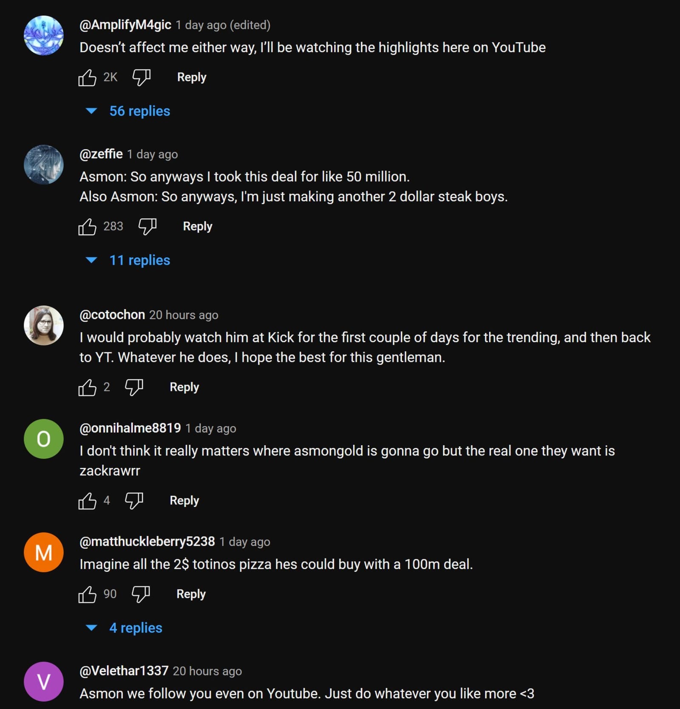Like the Totinos pizza comment
Image resolution: width=680 pixels, height=709 pixels.
[88, 594]
